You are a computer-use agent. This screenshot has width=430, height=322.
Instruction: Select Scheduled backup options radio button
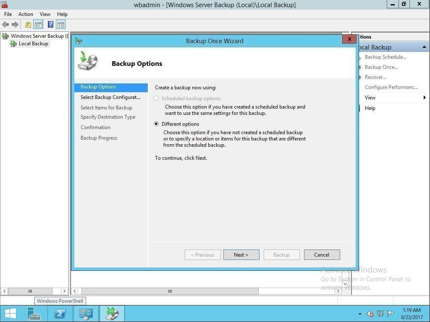click(x=156, y=98)
